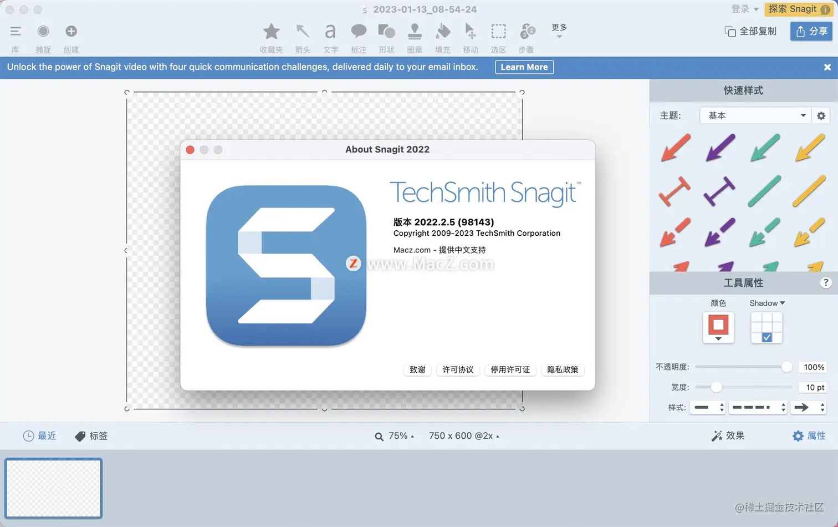Select the Favorites star tool
This screenshot has height=527, width=838.
pos(271,32)
